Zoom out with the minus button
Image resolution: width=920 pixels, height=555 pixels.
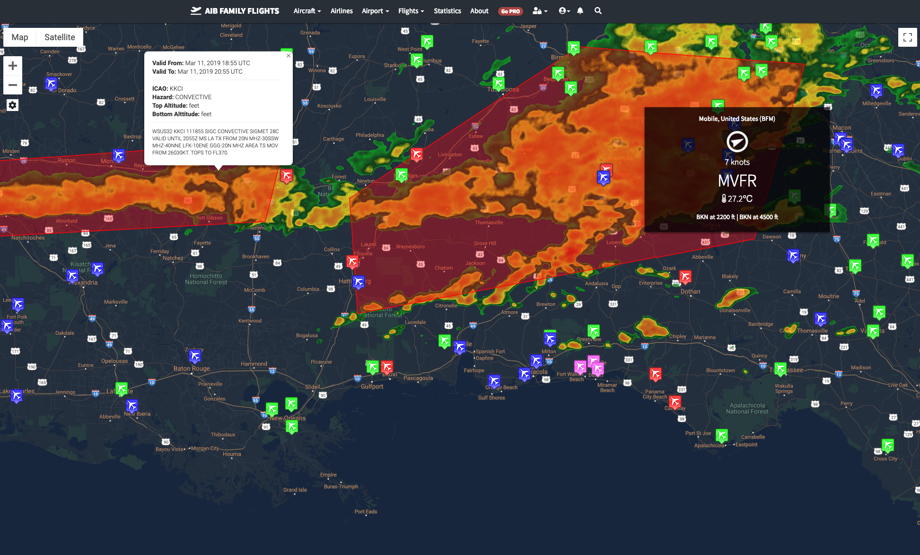13,85
